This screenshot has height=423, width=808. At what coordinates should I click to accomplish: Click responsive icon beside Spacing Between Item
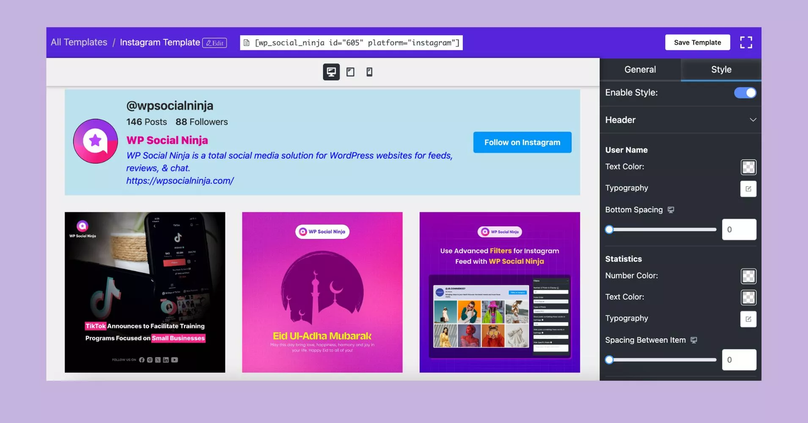[694, 340]
